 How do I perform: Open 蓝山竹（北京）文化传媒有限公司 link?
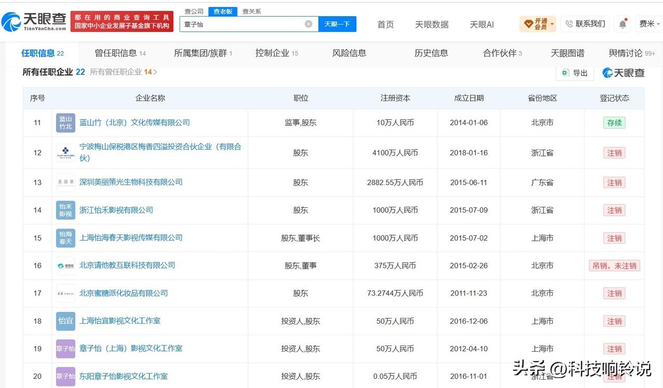click(x=134, y=123)
